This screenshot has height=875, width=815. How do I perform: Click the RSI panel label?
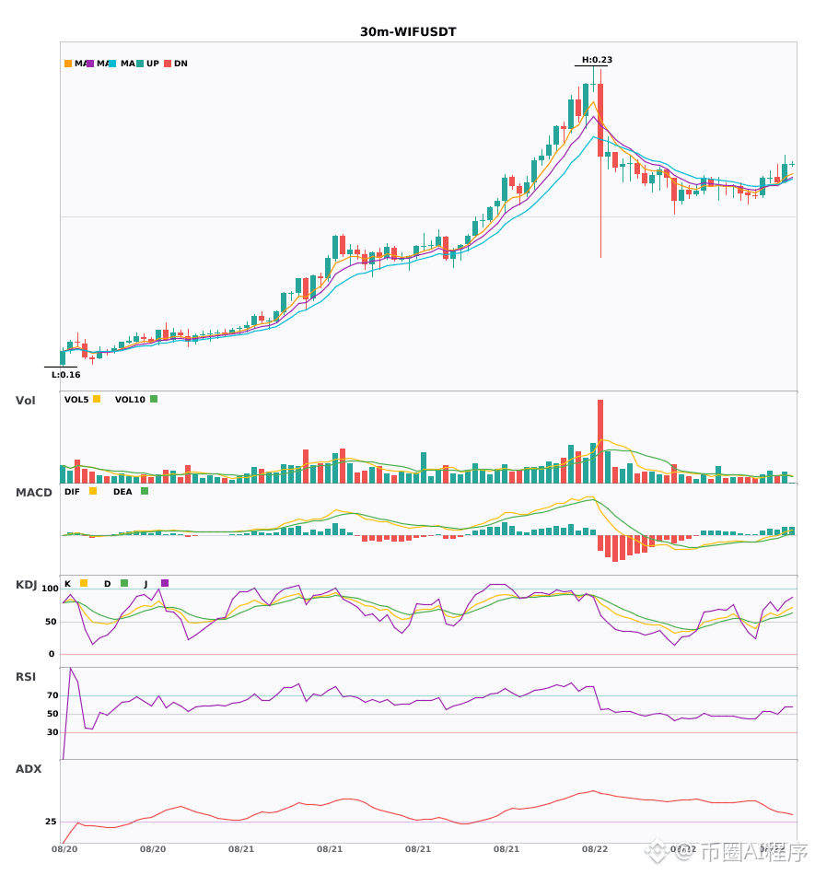point(26,677)
